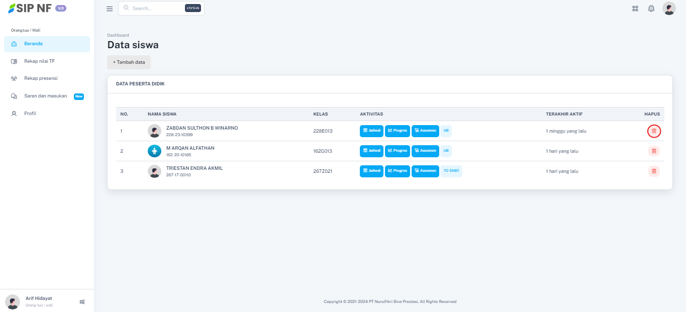
Task: Click trash icon for M Arqan Alfathan
Action: tap(654, 151)
